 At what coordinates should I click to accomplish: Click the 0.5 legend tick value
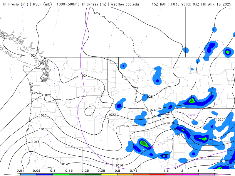tap(117, 171)
